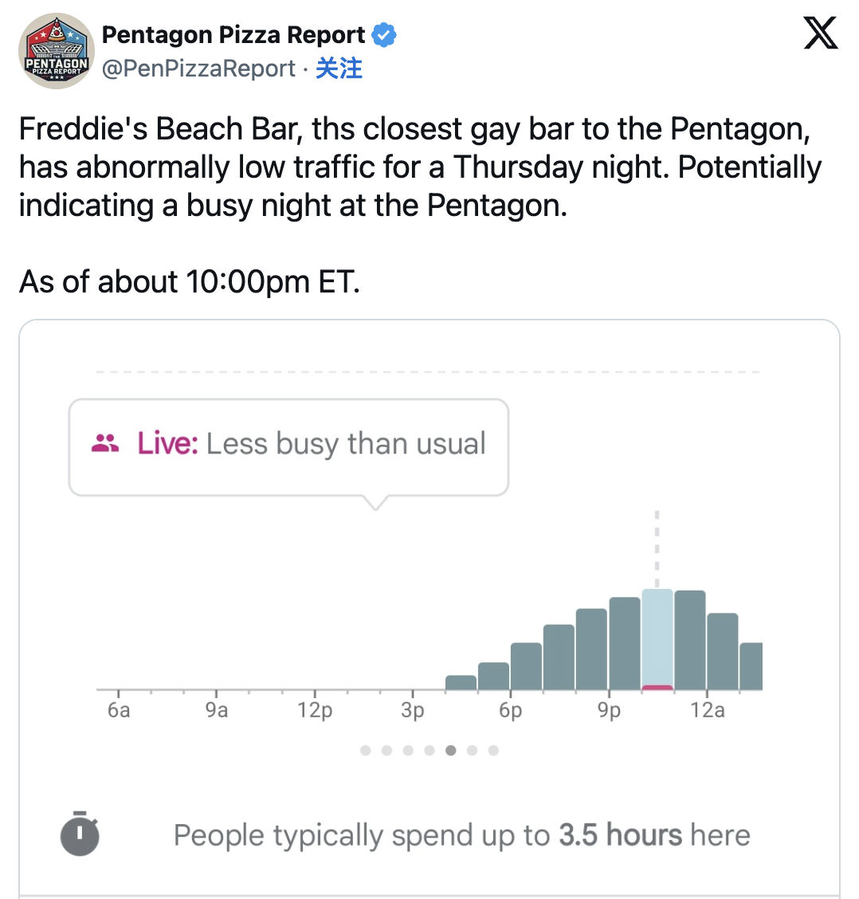Open the Pentagon Pizza Report display name
Image resolution: width=859 pixels, height=899 pixels.
point(233,35)
